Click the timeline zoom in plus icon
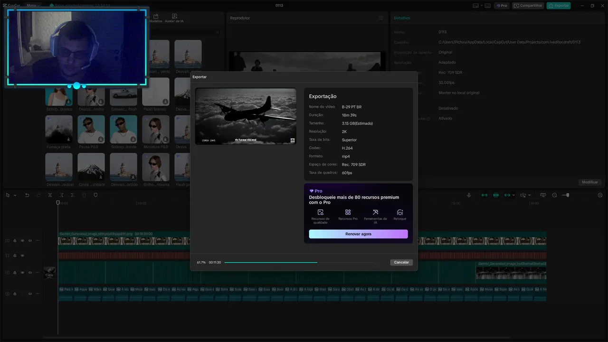 tap(600, 195)
